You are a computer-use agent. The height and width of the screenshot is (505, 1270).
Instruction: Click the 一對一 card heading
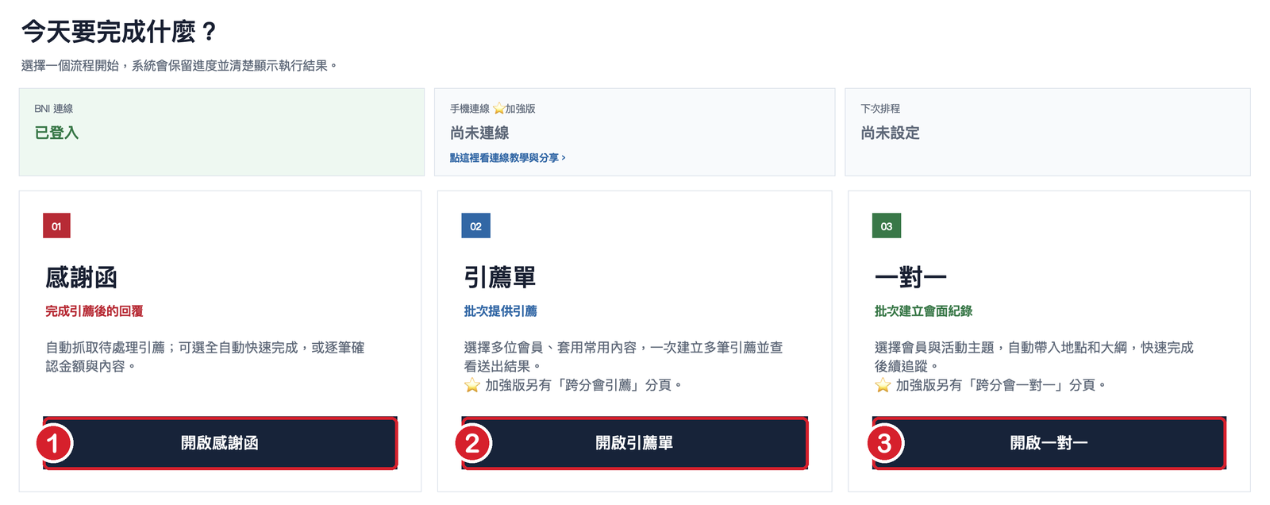(x=910, y=278)
